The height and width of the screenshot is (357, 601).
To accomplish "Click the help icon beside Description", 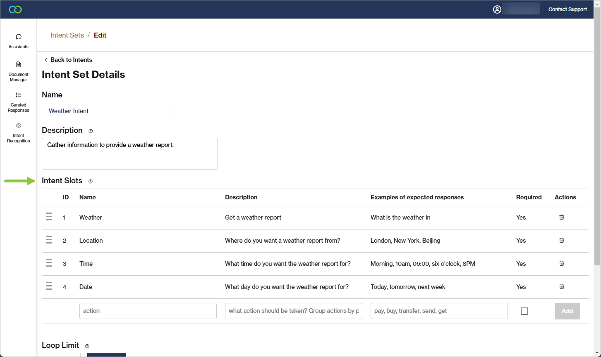I will 91,131.
